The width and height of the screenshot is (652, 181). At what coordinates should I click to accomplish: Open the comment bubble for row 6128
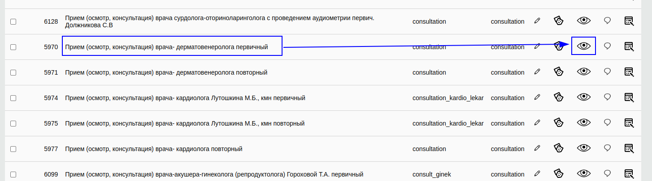coord(608,21)
